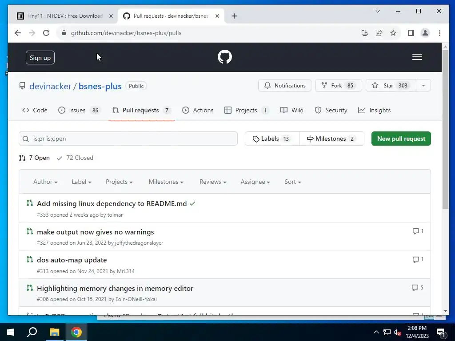This screenshot has width=455, height=341.
Task: Click the is:pr is:open search field
Action: pyautogui.click(x=128, y=139)
